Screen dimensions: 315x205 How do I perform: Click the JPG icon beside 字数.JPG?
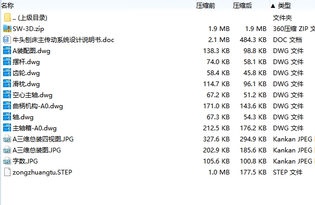pos(7,161)
